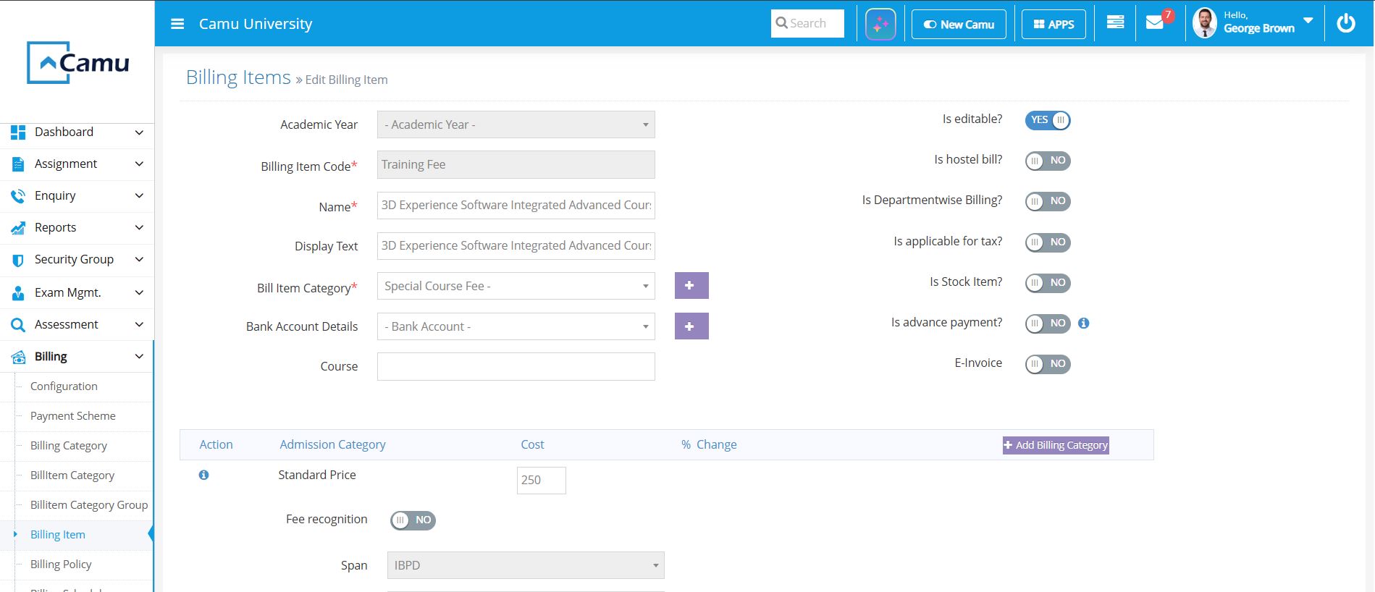The height and width of the screenshot is (592, 1375).
Task: Click the stacked list icon beside APPS
Action: [1115, 23]
